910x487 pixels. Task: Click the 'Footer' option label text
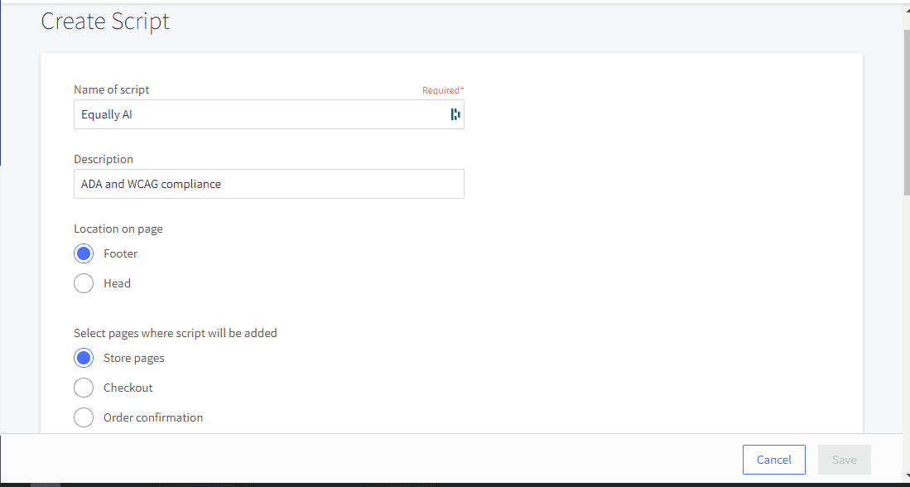[120, 253]
